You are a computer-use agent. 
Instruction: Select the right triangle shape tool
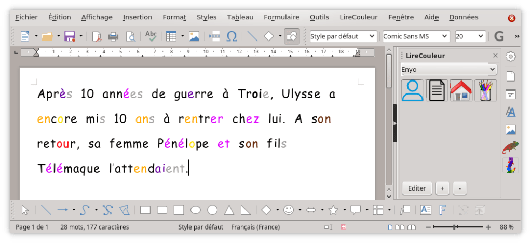point(246,210)
